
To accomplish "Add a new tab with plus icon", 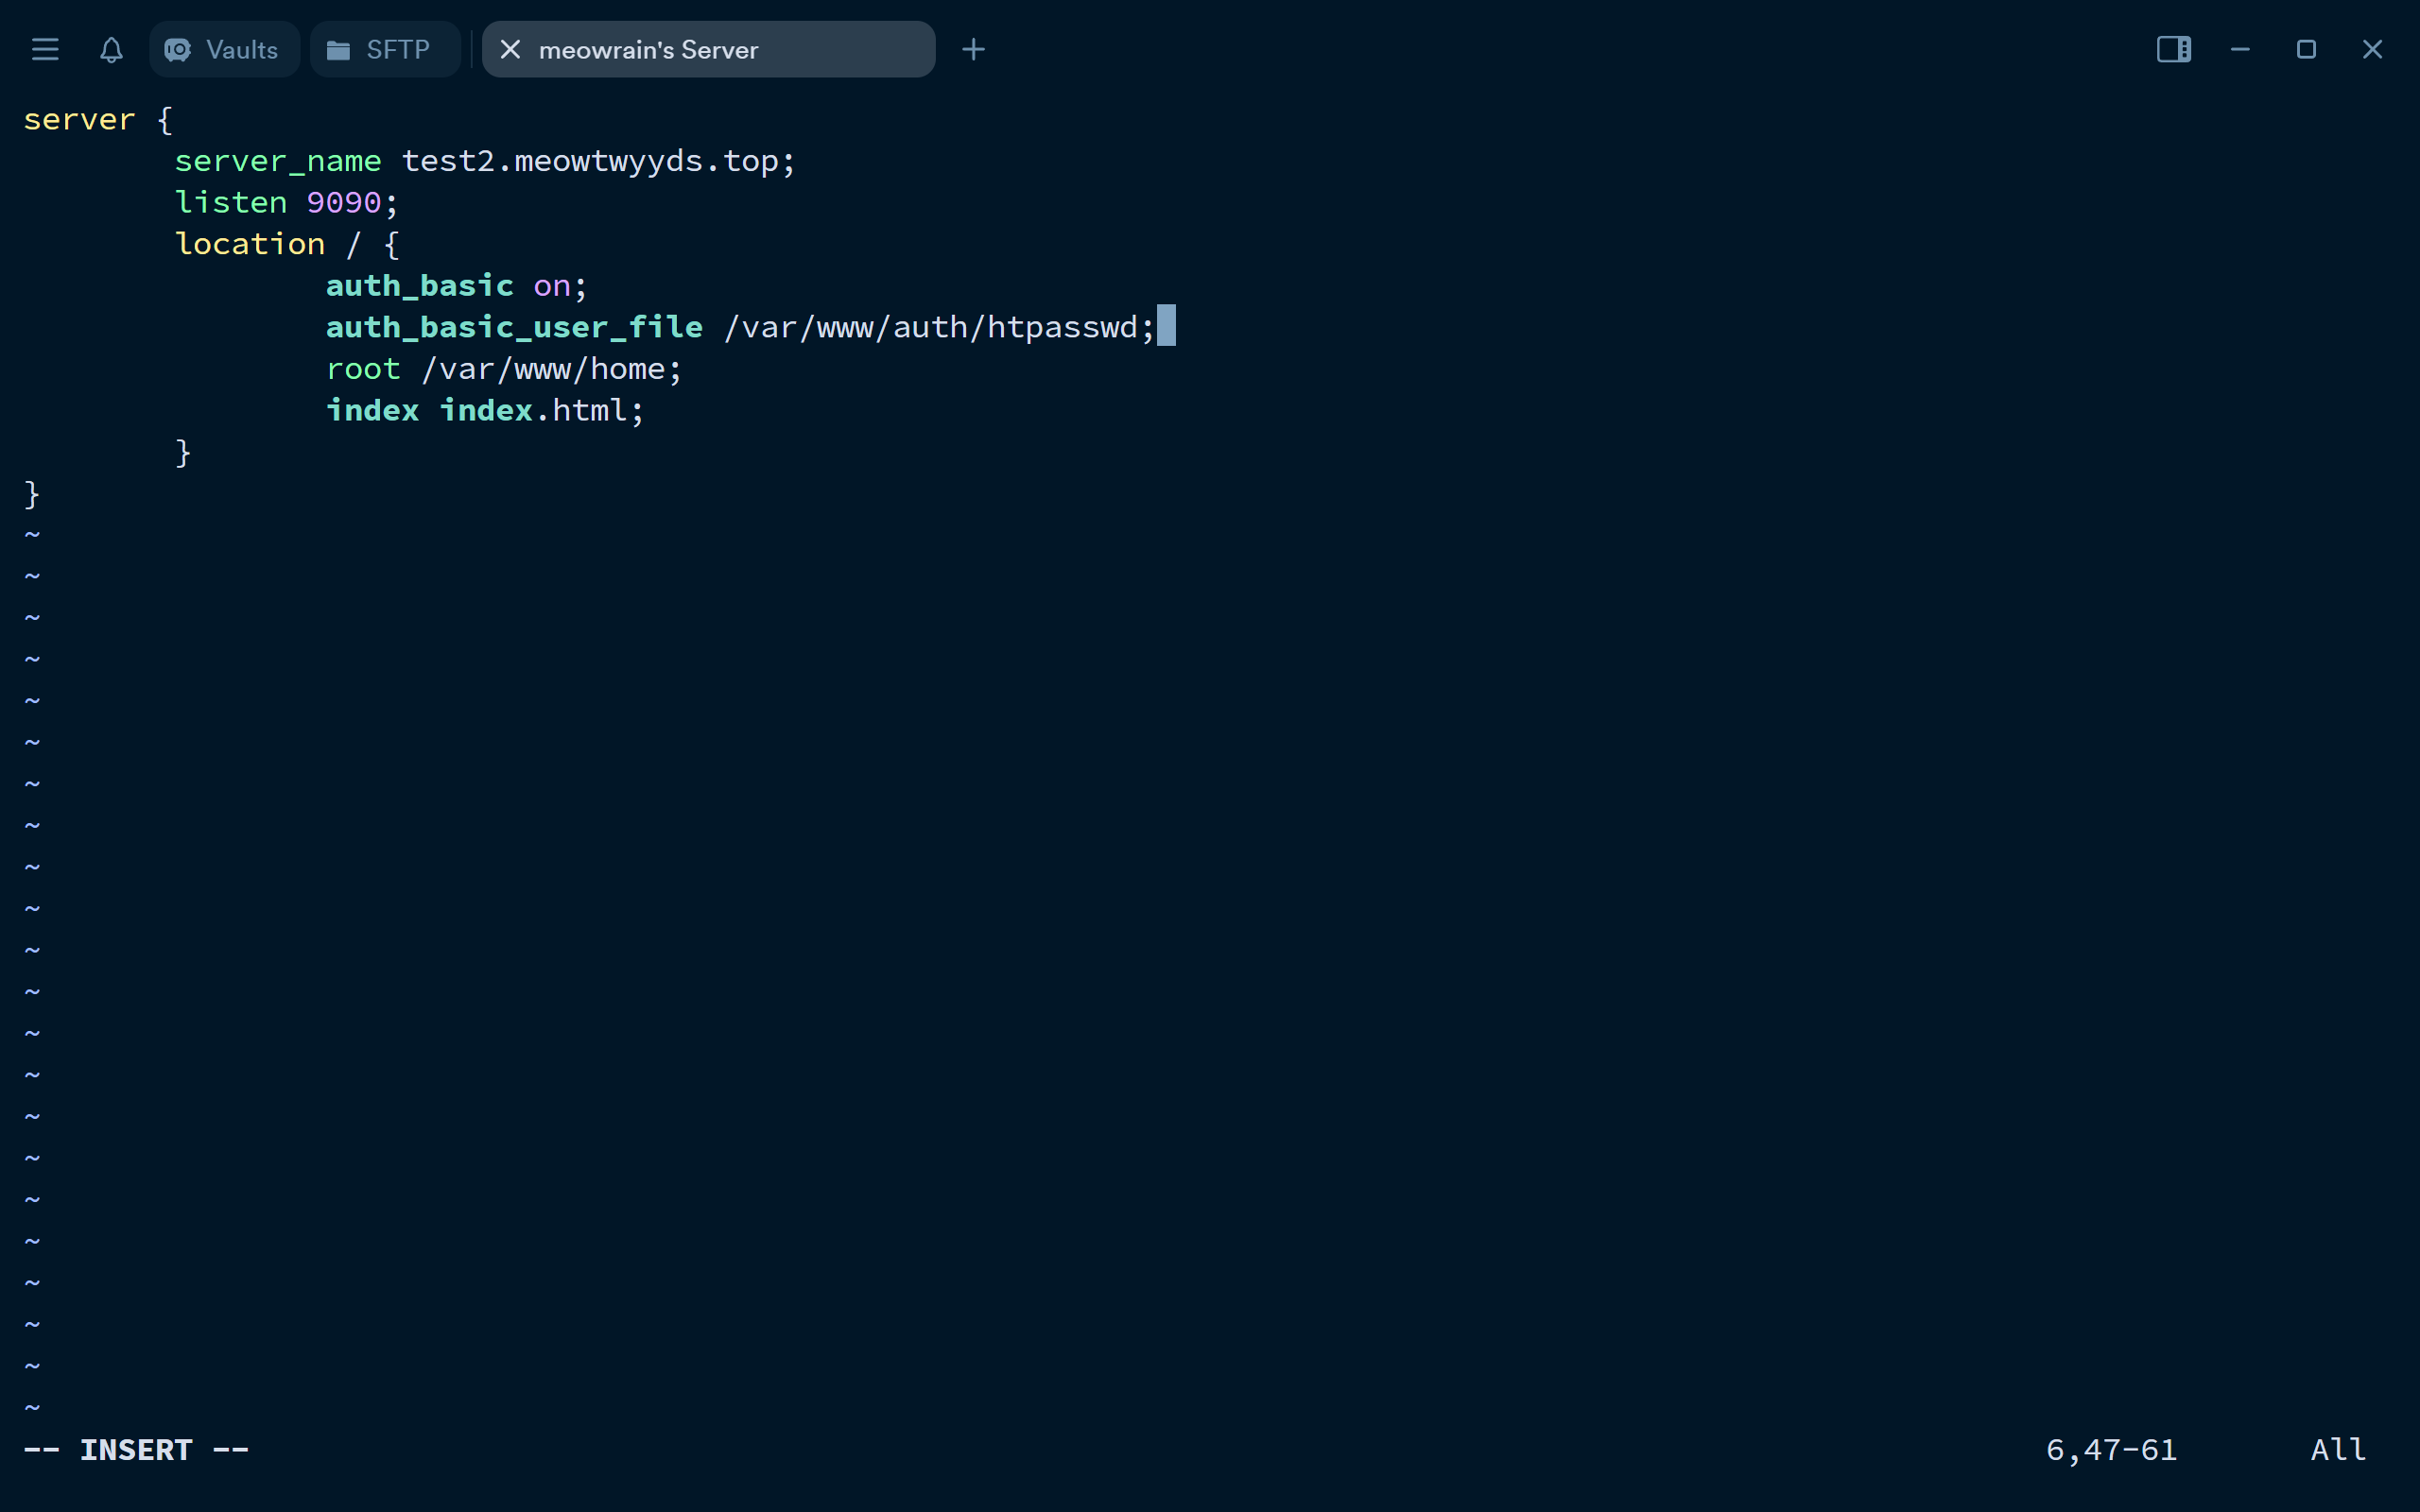I will (x=973, y=49).
